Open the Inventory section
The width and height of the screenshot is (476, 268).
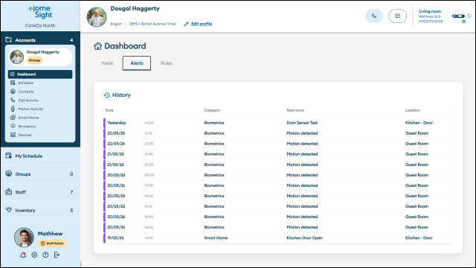[40, 210]
